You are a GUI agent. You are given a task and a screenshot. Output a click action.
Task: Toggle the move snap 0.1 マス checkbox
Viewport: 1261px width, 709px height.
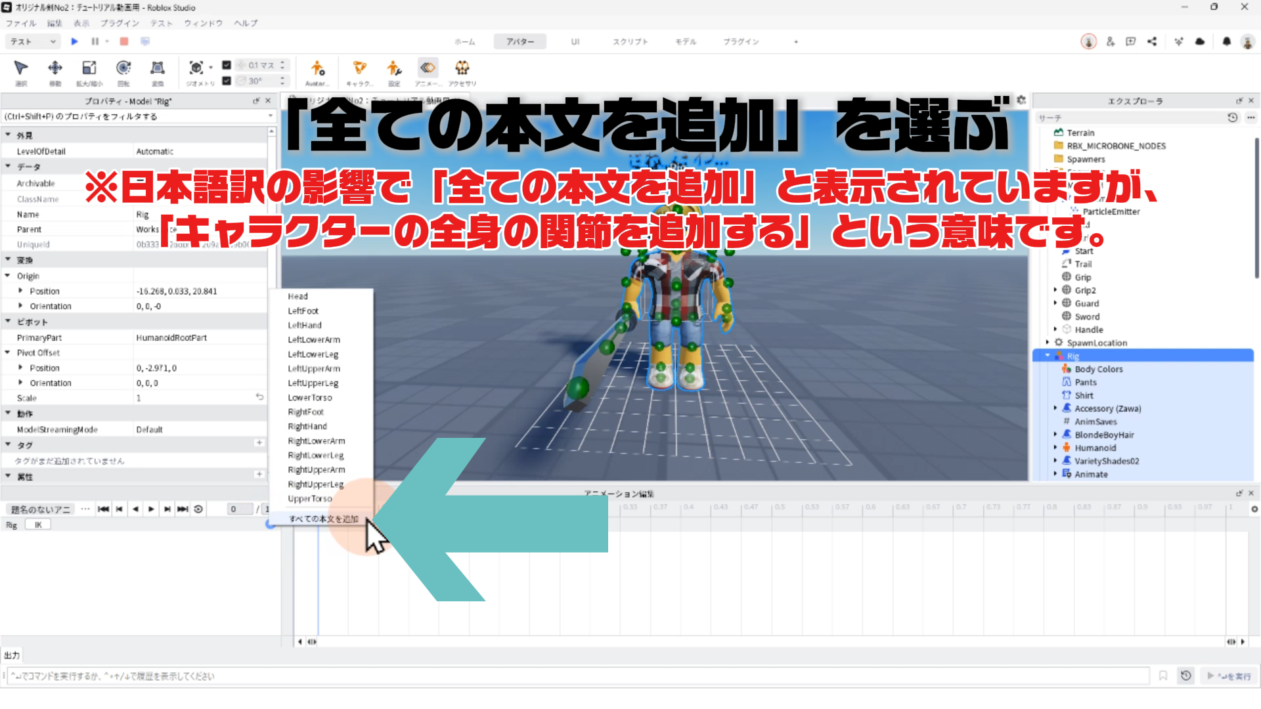[x=227, y=65]
